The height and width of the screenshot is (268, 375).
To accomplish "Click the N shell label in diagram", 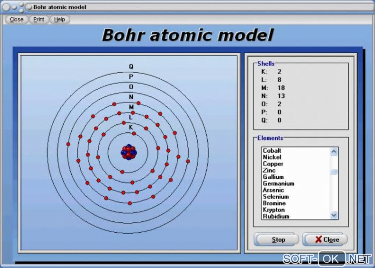I will [x=131, y=97].
